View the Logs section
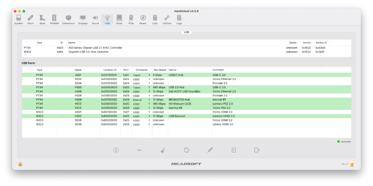This screenshot has height=186, width=373. point(179,20)
